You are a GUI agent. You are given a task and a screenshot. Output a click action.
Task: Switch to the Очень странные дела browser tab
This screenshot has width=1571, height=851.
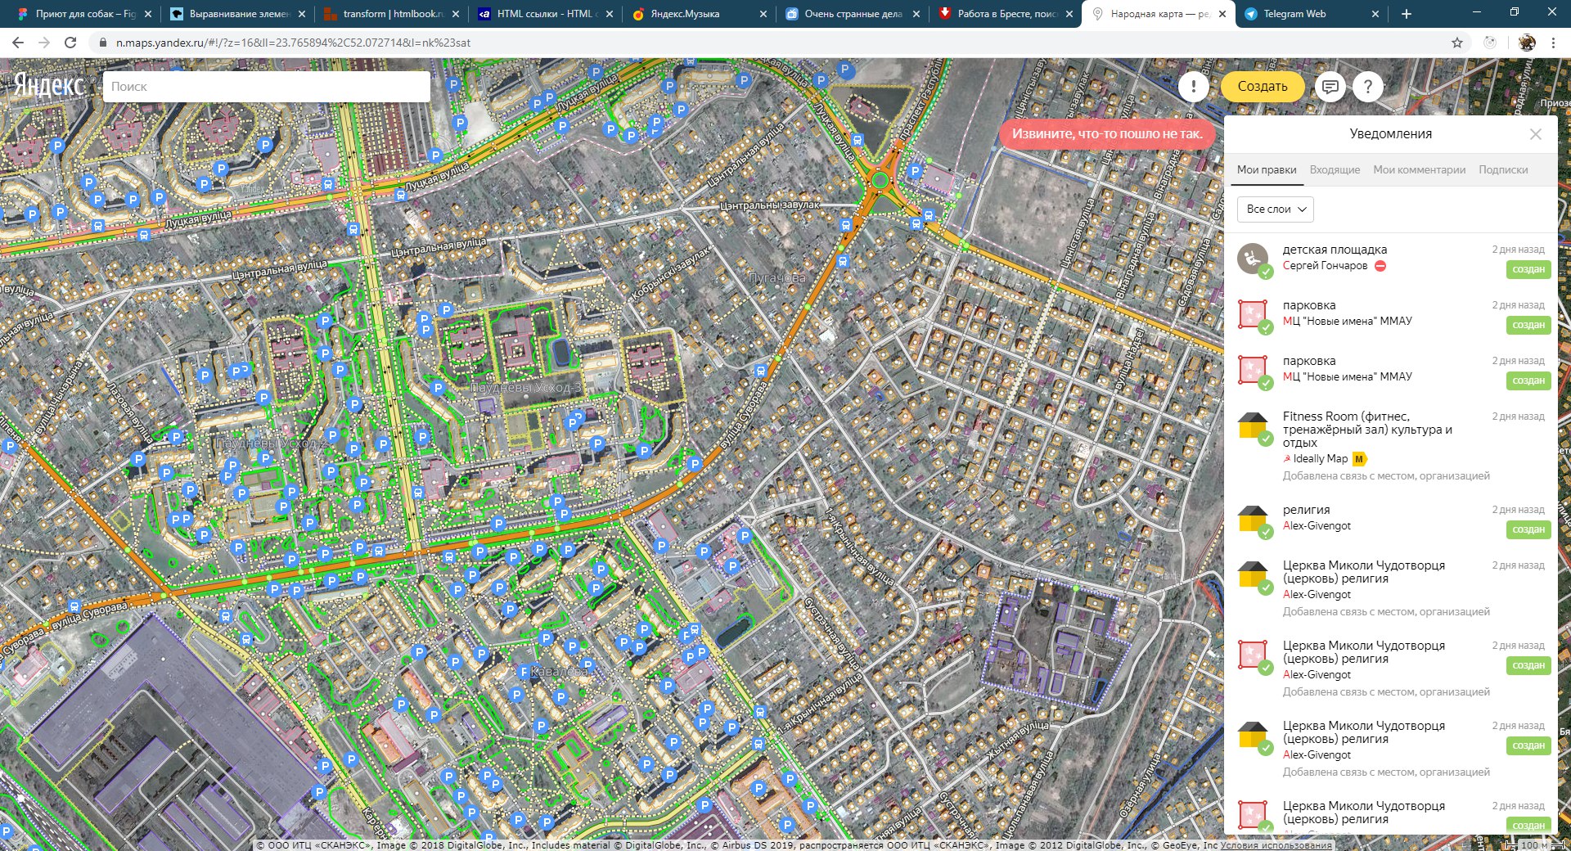point(853,14)
